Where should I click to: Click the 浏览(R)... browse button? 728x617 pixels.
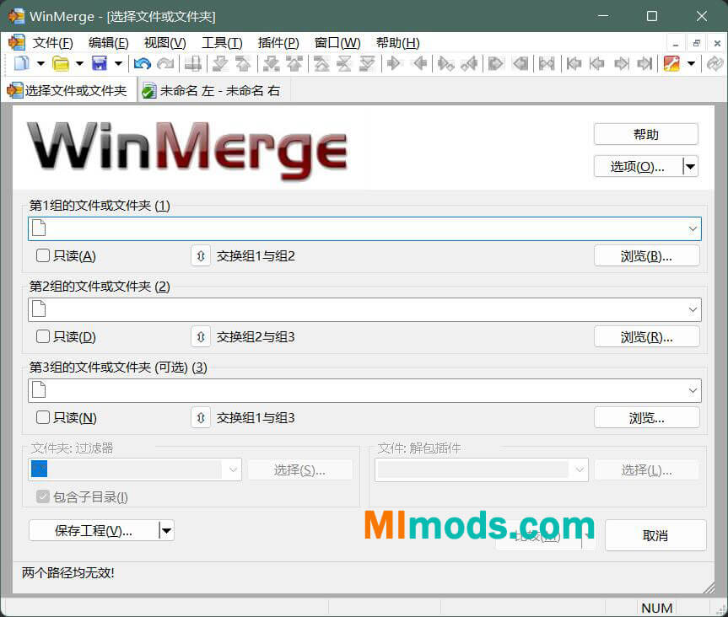coord(646,337)
